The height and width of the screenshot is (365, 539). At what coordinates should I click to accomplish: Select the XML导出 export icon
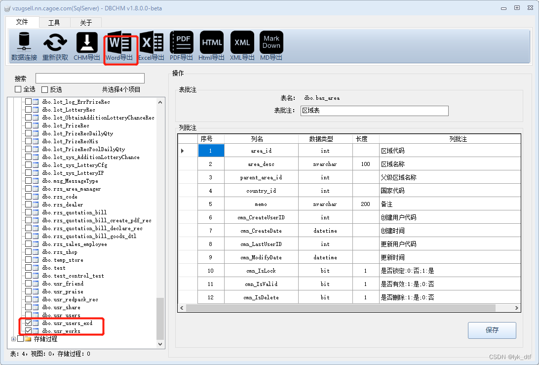tap(241, 45)
